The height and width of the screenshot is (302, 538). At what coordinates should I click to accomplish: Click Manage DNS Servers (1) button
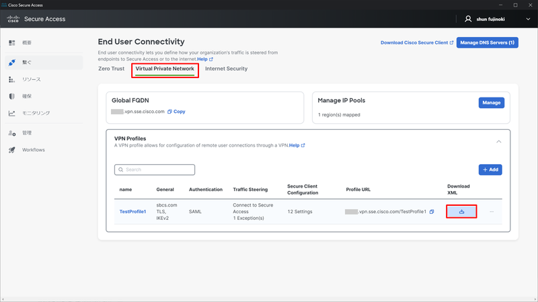(x=487, y=42)
